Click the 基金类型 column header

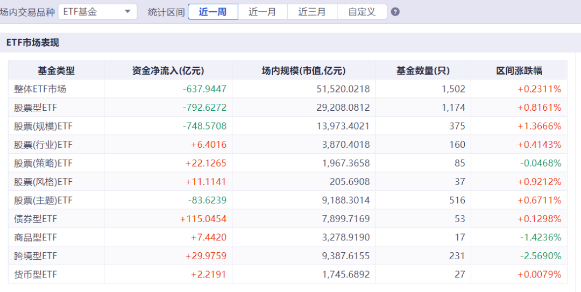tap(56, 70)
